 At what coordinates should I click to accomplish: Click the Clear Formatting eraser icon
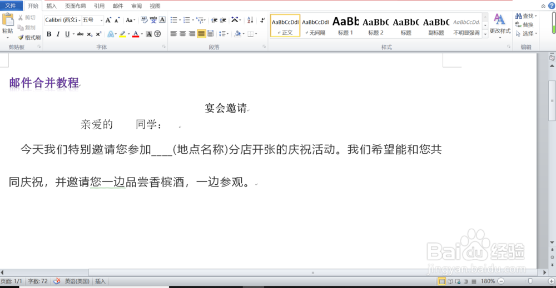pyautogui.click(x=143, y=20)
